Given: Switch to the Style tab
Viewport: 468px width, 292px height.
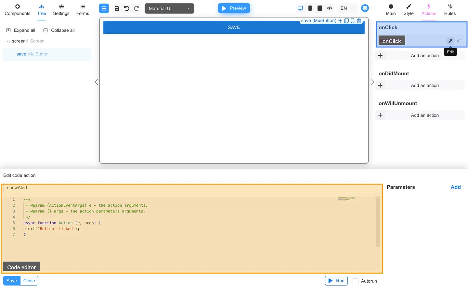Looking at the screenshot, I should (409, 10).
